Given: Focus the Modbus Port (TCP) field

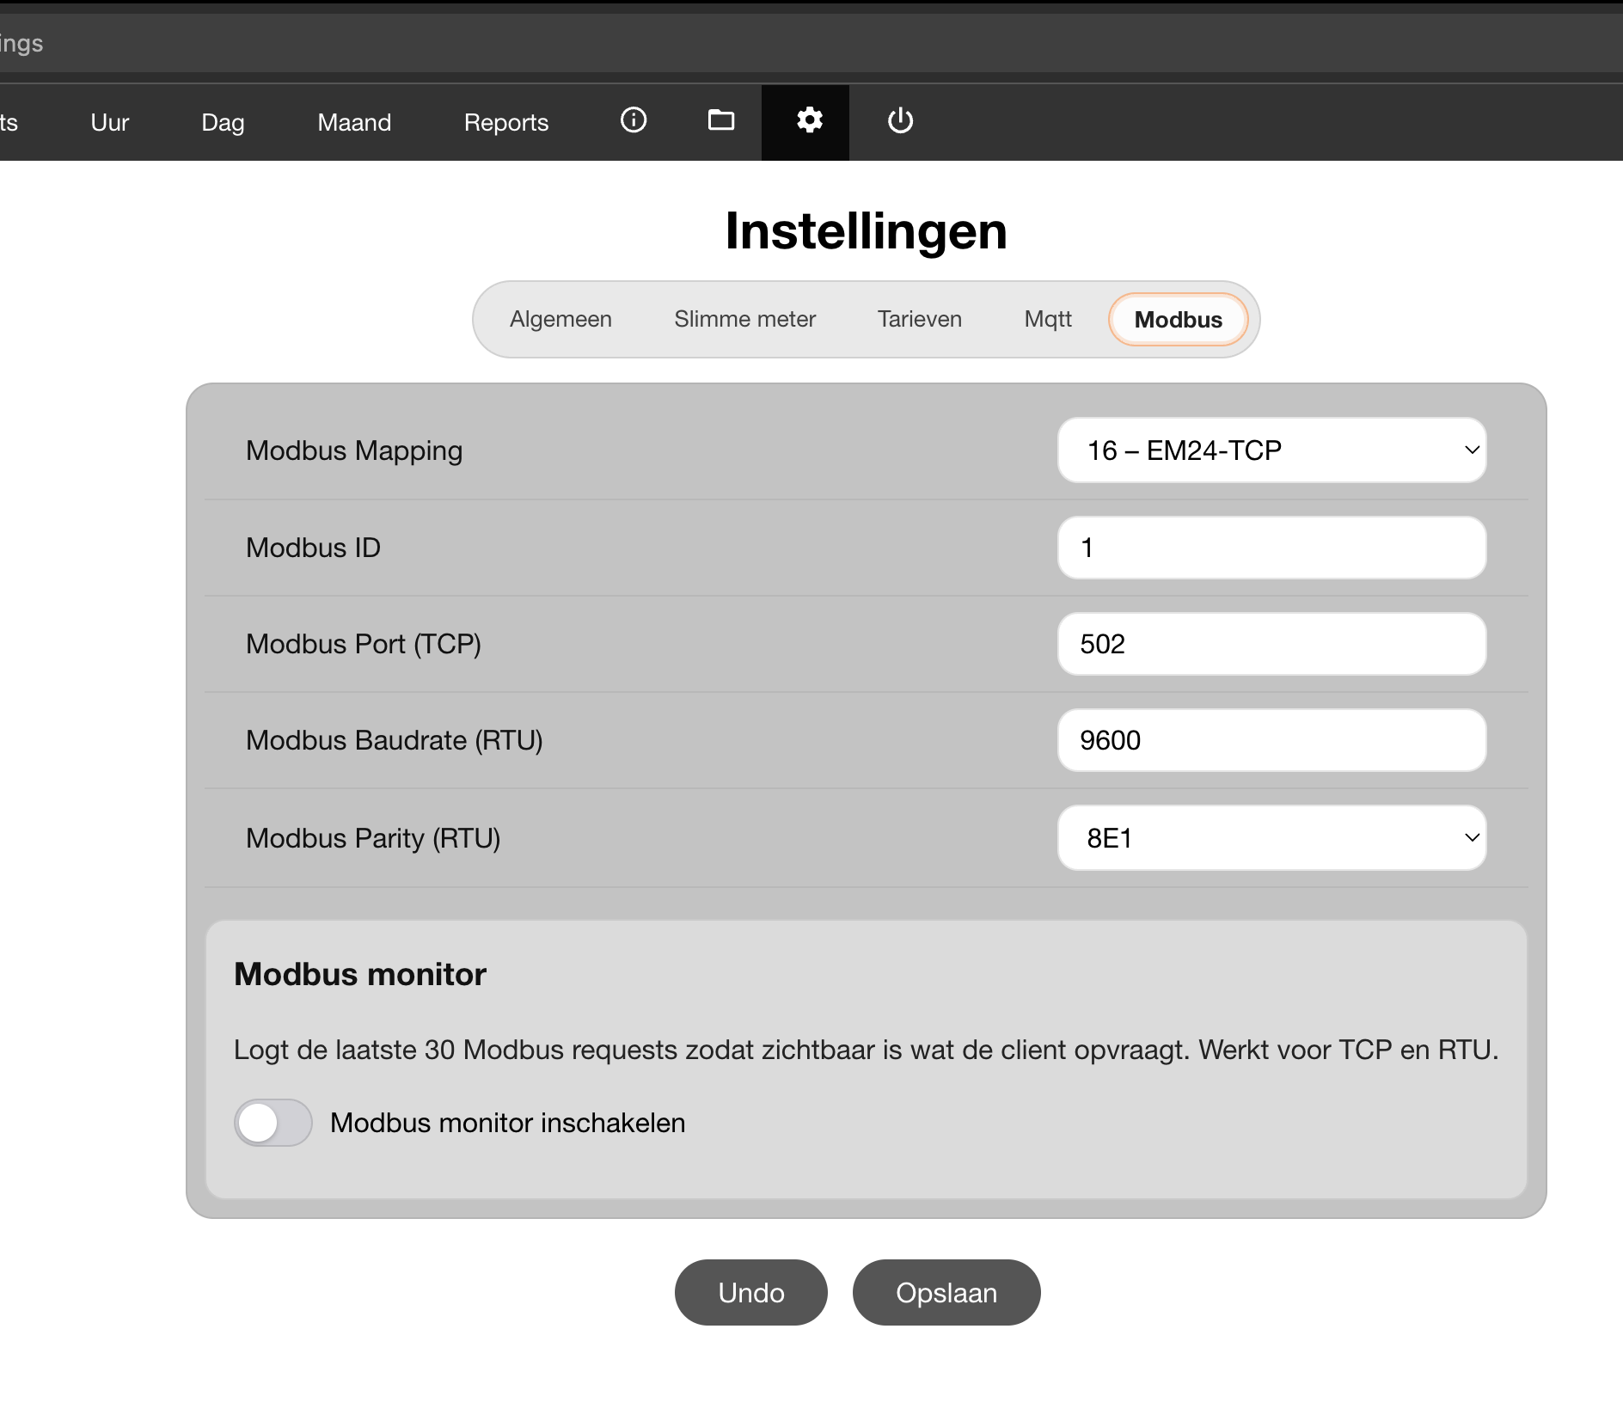Looking at the screenshot, I should point(1271,644).
